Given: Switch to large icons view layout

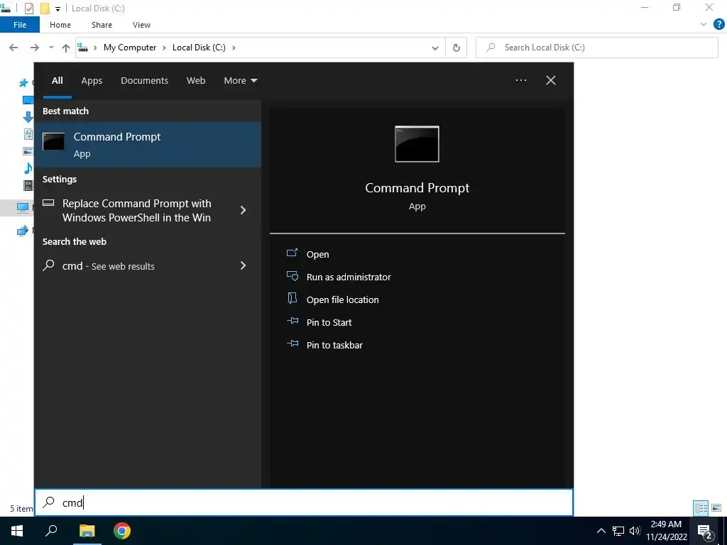Looking at the screenshot, I should click(716, 508).
